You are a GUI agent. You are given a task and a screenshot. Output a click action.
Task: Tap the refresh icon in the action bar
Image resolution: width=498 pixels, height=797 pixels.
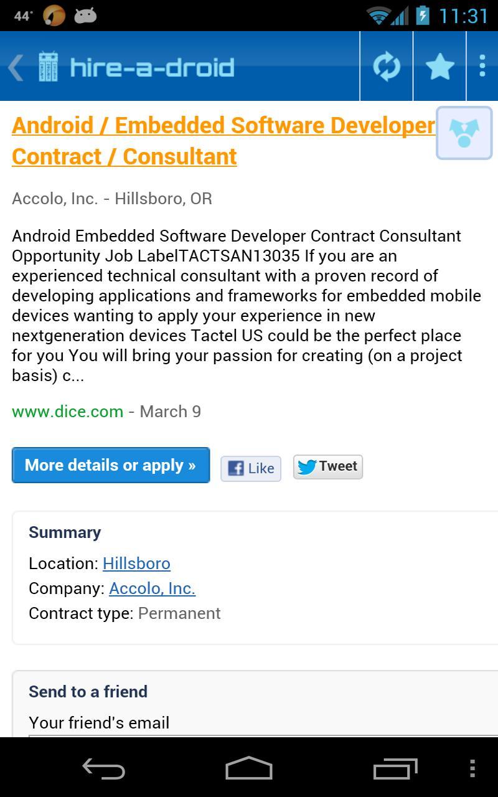pyautogui.click(x=387, y=66)
